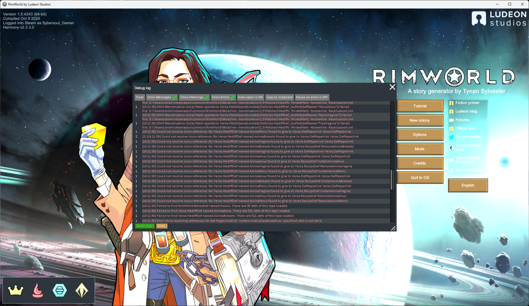Select the RemoveAnimaAnus cross-reference error line
Viewport: 529px width, 306px height.
[262, 196]
